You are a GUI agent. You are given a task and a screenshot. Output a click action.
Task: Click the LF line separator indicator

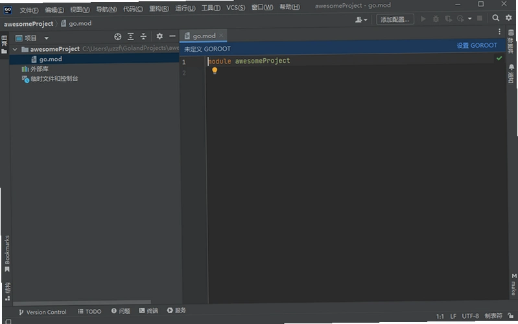(453, 316)
